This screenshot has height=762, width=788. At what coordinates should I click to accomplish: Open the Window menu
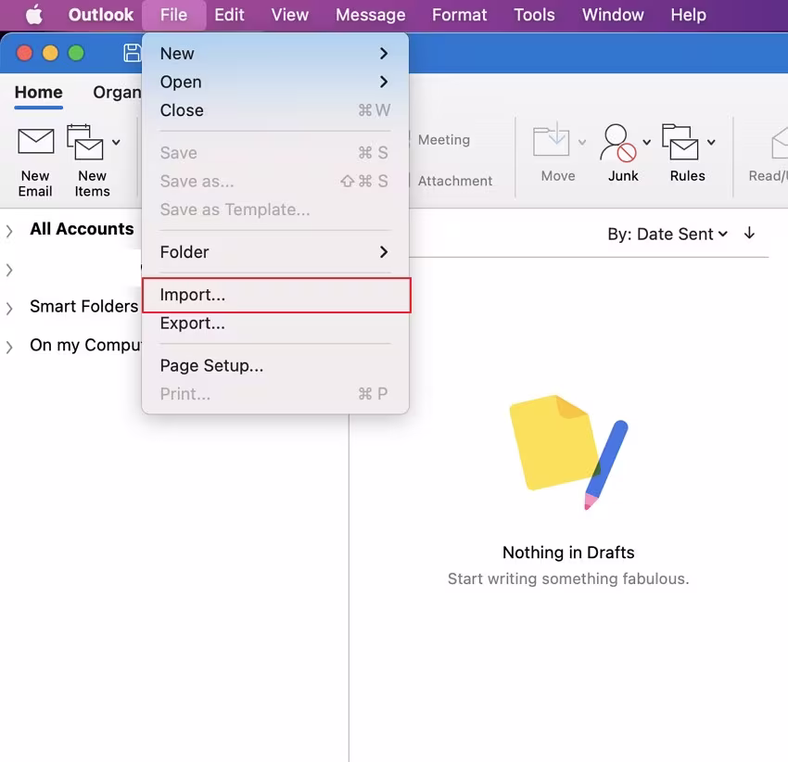tap(613, 15)
